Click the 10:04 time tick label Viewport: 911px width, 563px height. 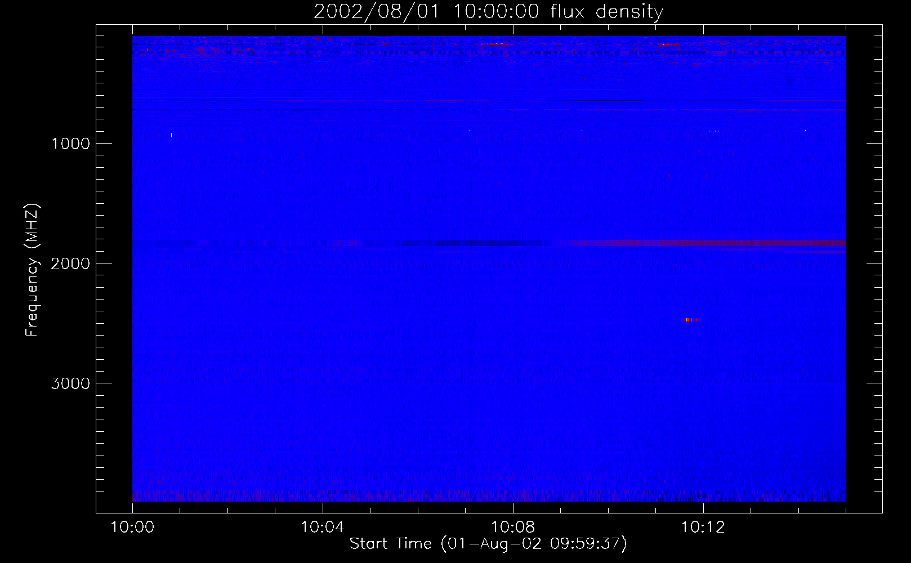pyautogui.click(x=323, y=527)
